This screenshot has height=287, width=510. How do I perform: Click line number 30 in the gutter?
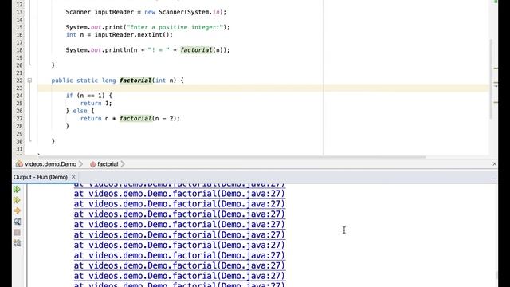[x=19, y=141]
